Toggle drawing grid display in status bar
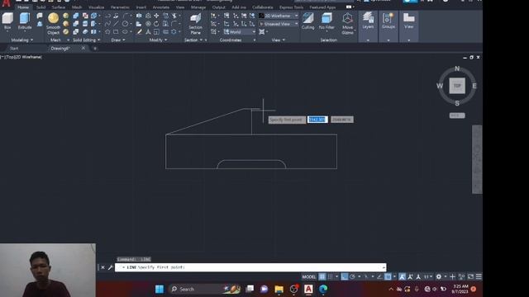529x297 pixels. pos(322,277)
